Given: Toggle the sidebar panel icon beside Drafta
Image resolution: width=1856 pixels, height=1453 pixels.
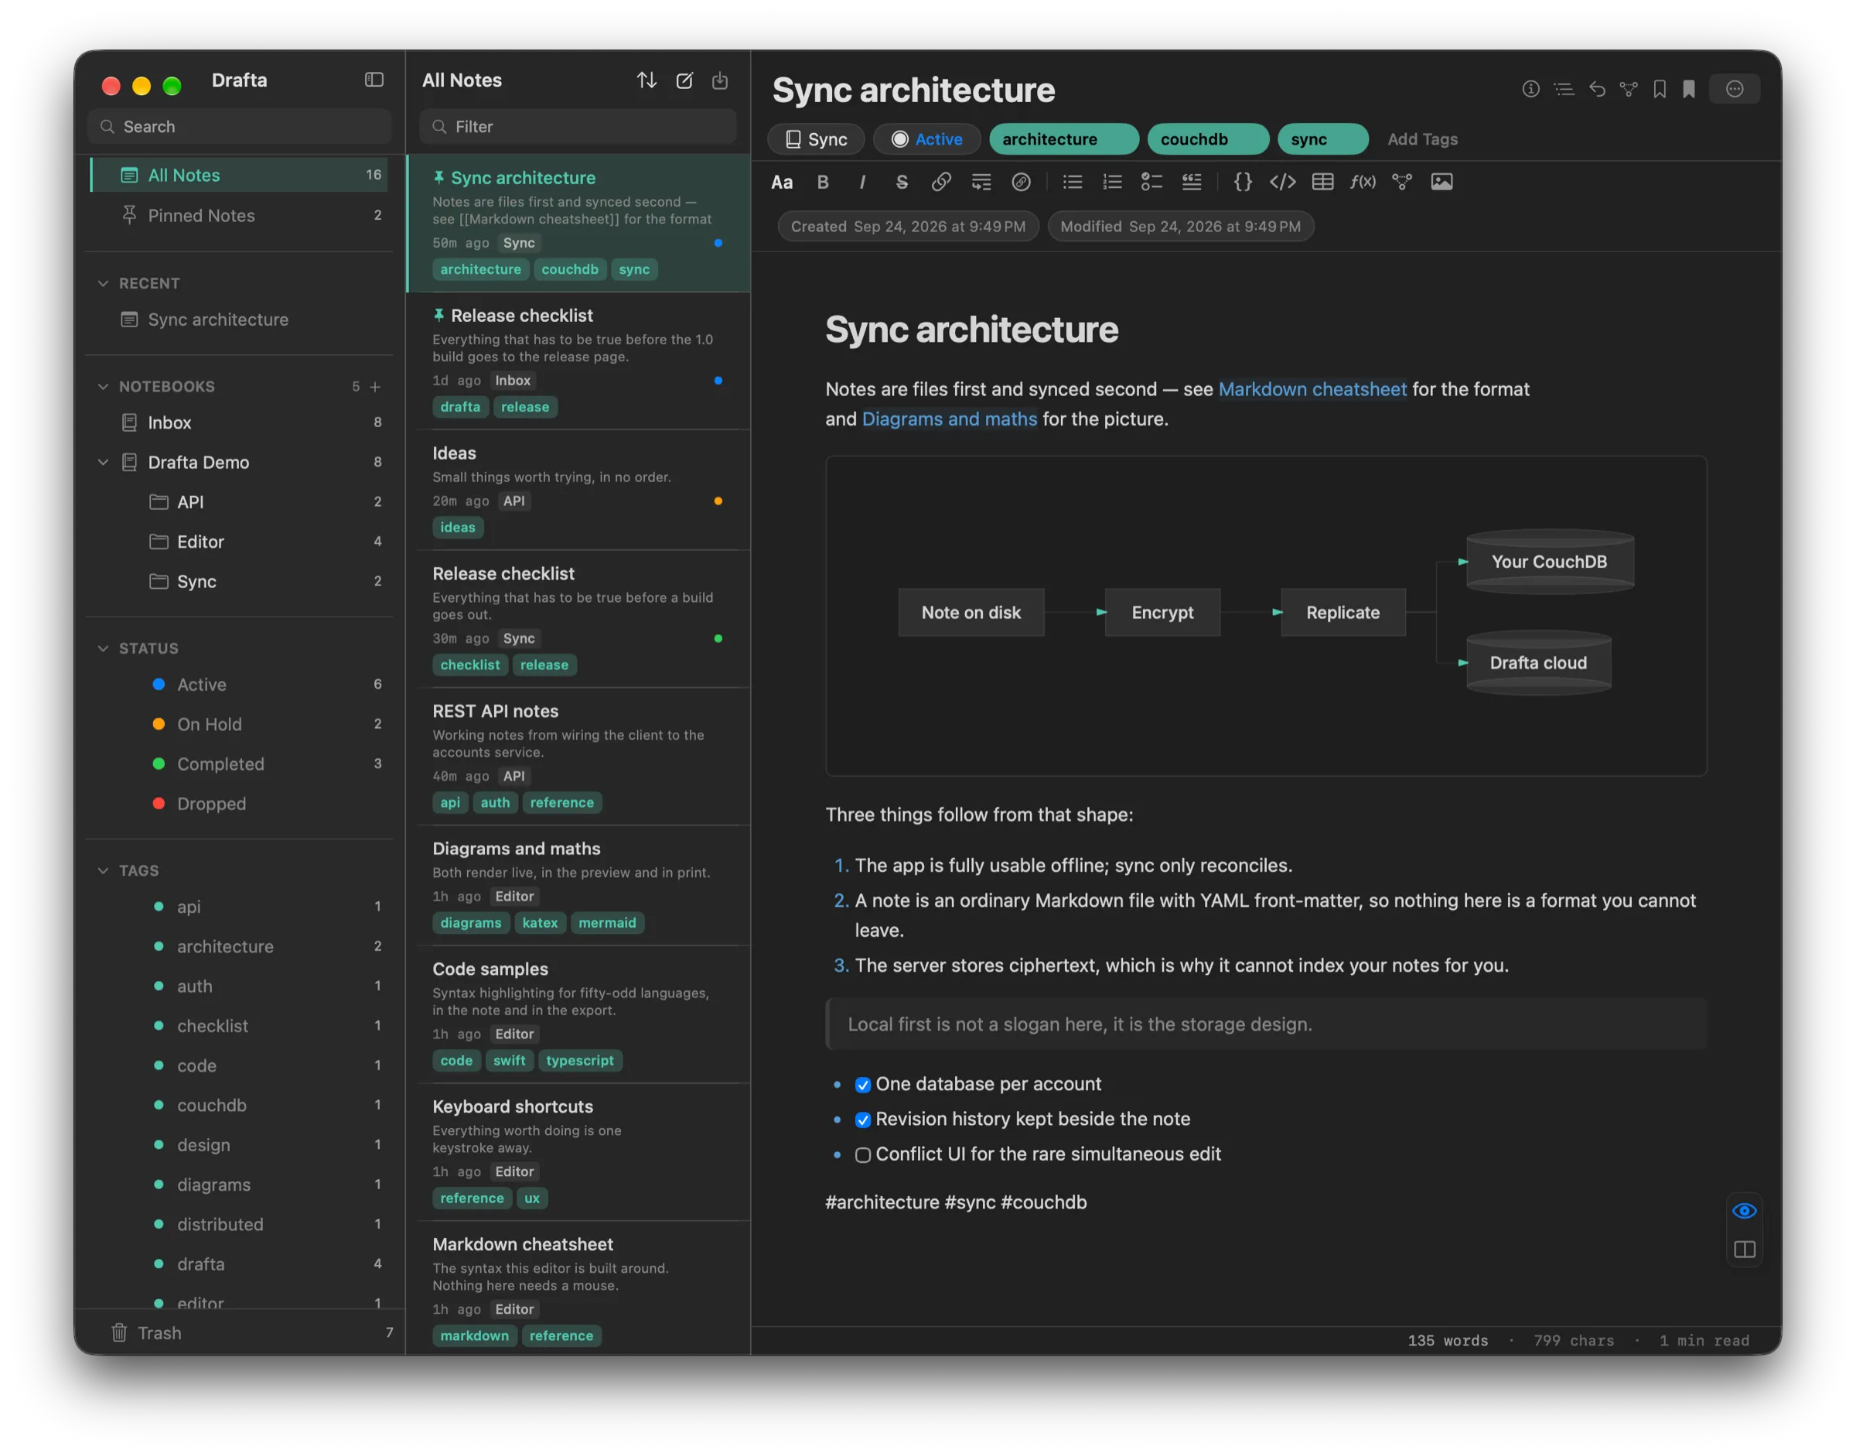Looking at the screenshot, I should (374, 80).
